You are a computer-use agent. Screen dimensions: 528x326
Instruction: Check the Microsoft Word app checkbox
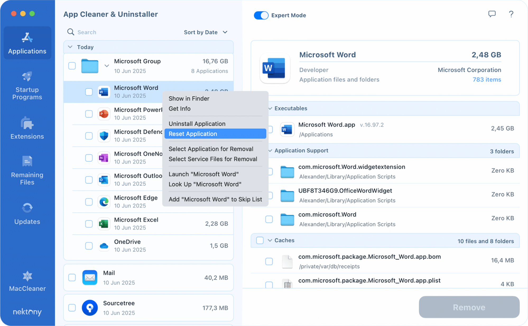pyautogui.click(x=89, y=92)
